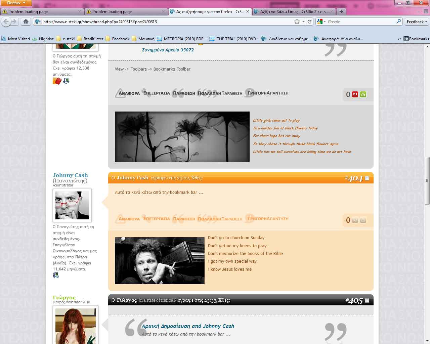Click Αναφορά in the upper gray post

coord(128,93)
